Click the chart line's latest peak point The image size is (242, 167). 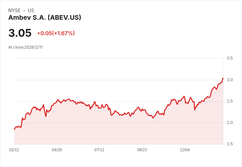[223, 78]
